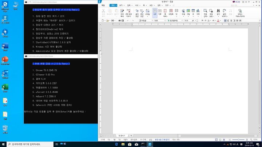Click the font color (가) red swatch
262x147 pixels.
218,20
